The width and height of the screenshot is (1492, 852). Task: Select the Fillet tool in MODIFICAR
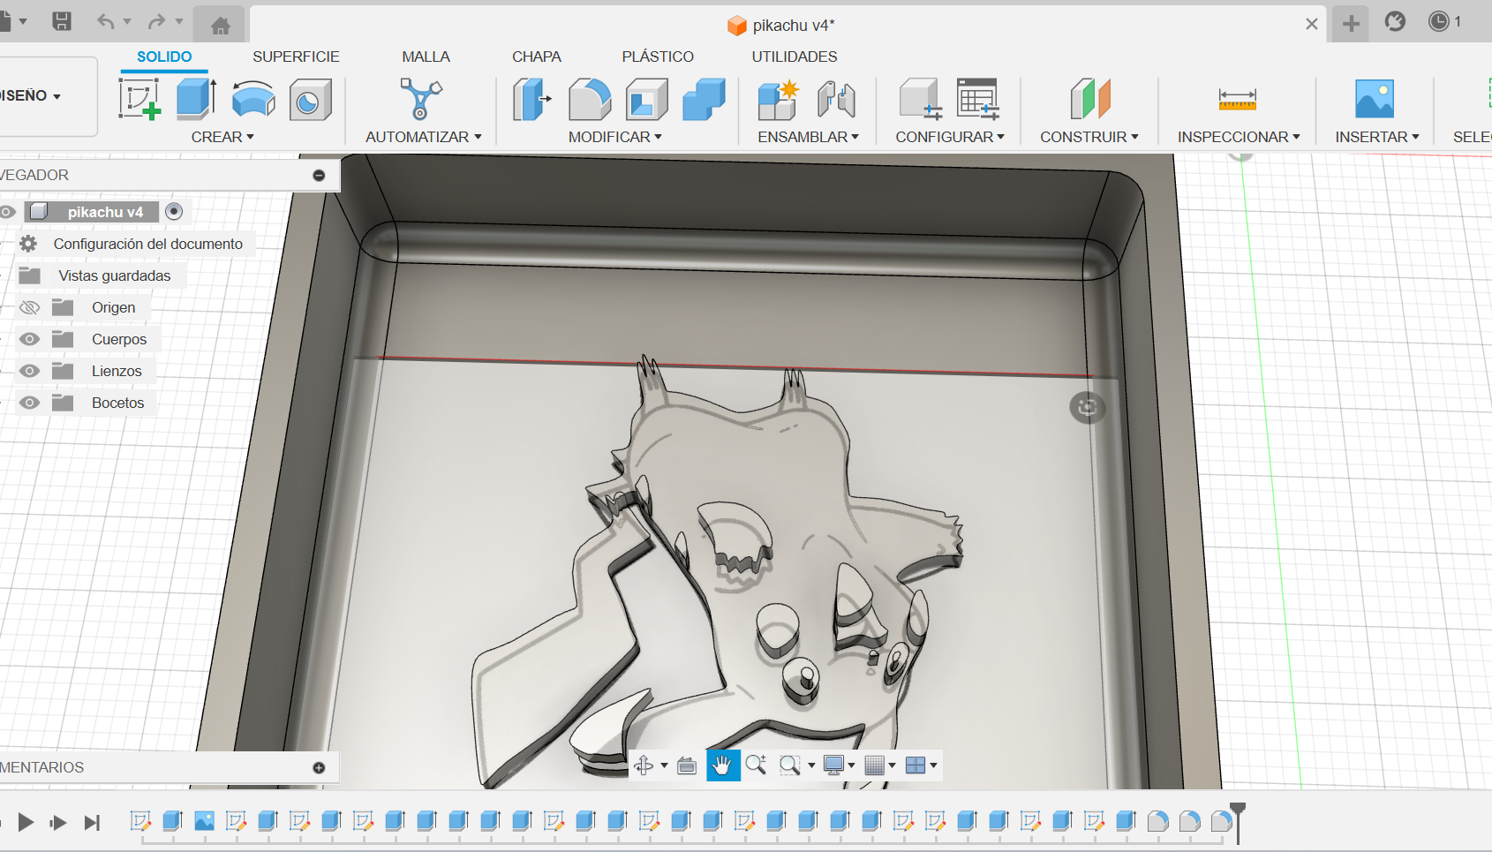coord(590,99)
